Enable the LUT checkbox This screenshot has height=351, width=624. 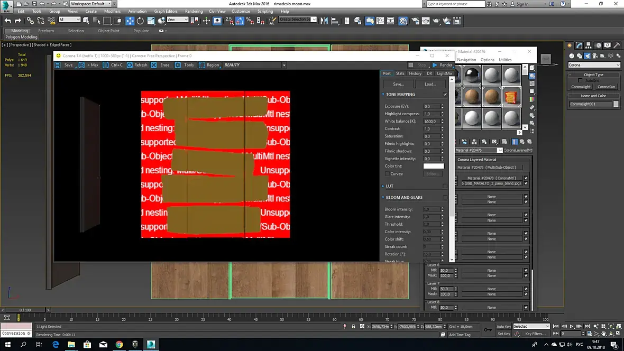pyautogui.click(x=445, y=186)
